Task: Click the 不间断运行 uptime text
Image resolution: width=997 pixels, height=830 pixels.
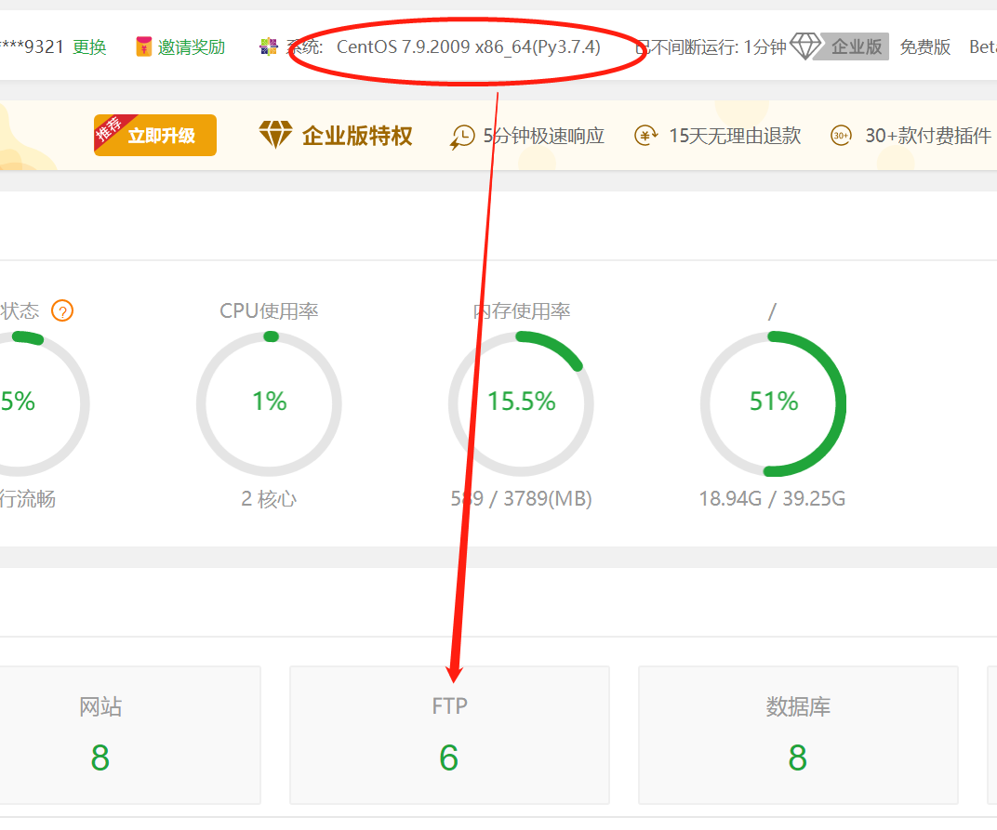Action: (711, 47)
